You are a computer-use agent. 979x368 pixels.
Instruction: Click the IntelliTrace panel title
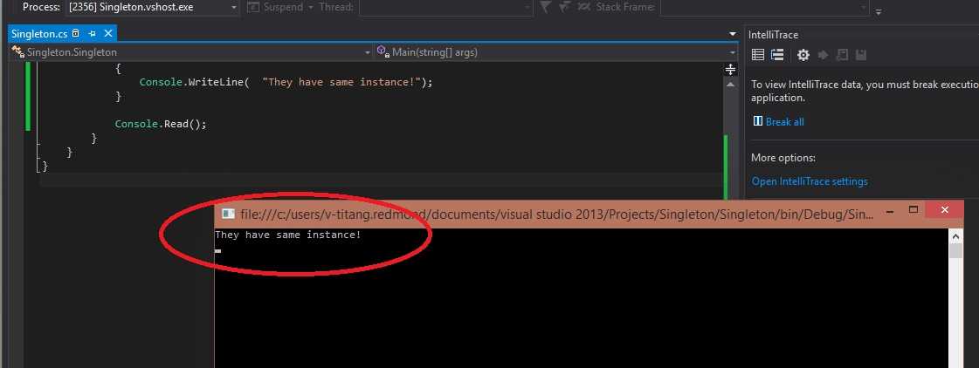point(774,35)
